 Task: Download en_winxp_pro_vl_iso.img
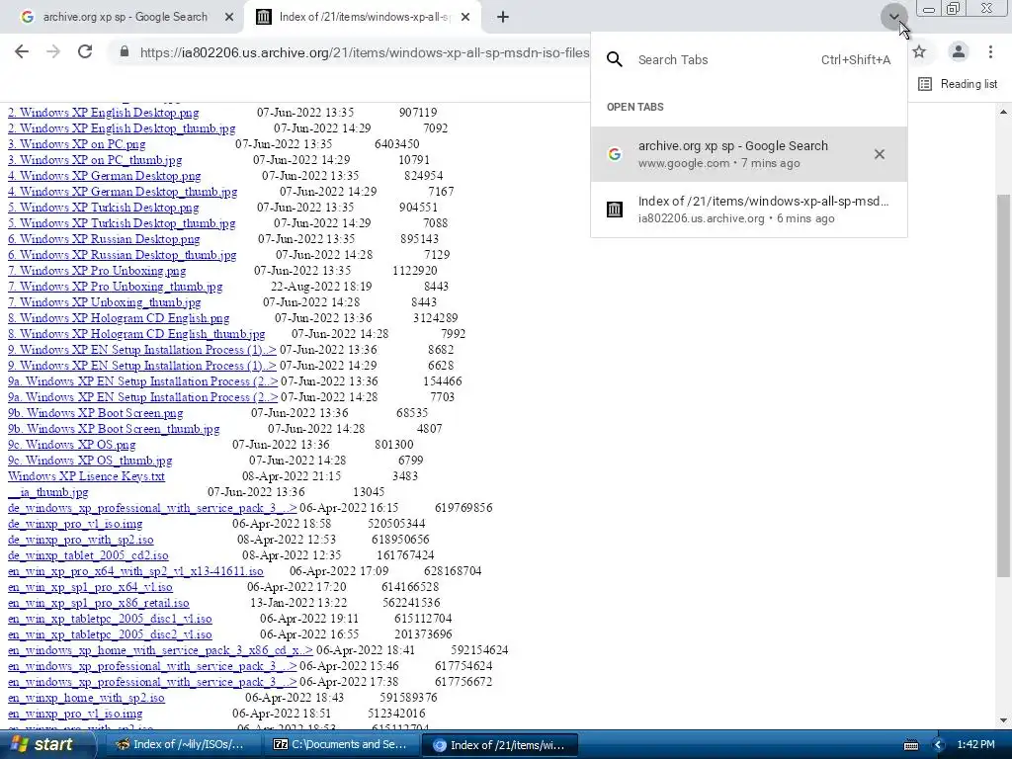[x=75, y=714]
